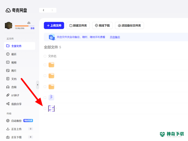Open the 视频 video category

11,62
